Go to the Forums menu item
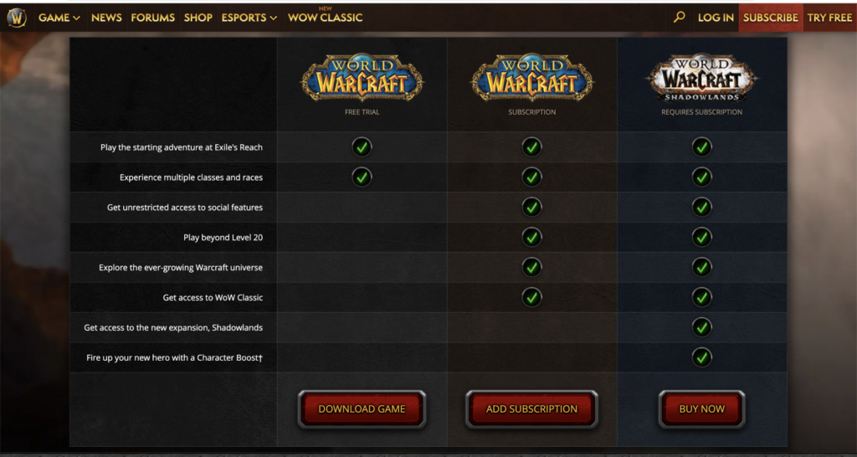The width and height of the screenshot is (857, 457). pos(153,18)
